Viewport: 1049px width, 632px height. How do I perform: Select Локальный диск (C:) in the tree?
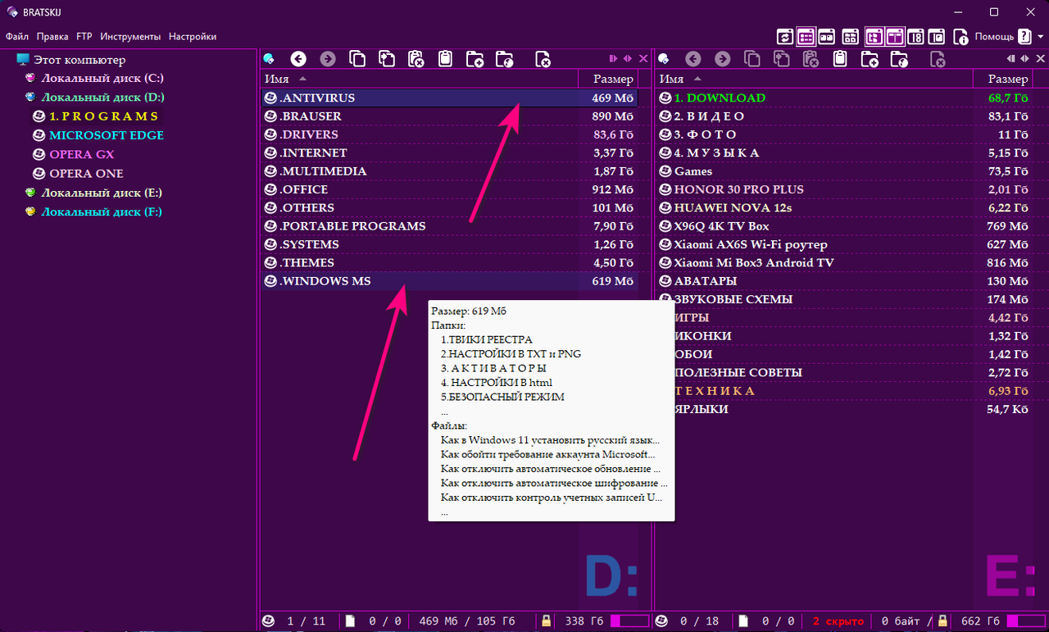click(x=102, y=79)
